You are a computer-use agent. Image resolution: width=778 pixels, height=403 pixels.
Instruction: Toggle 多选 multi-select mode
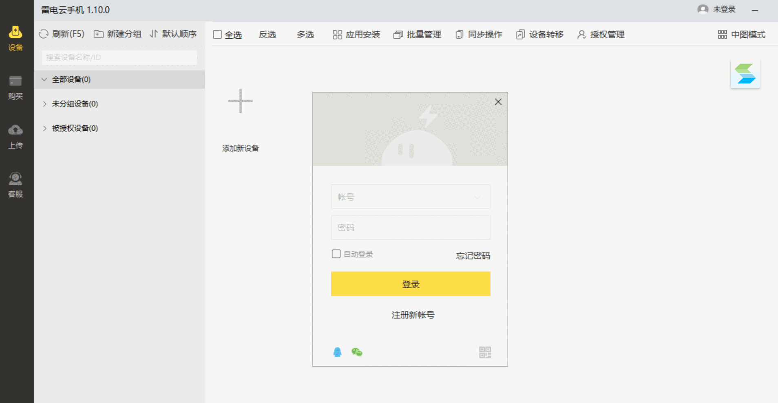click(305, 34)
